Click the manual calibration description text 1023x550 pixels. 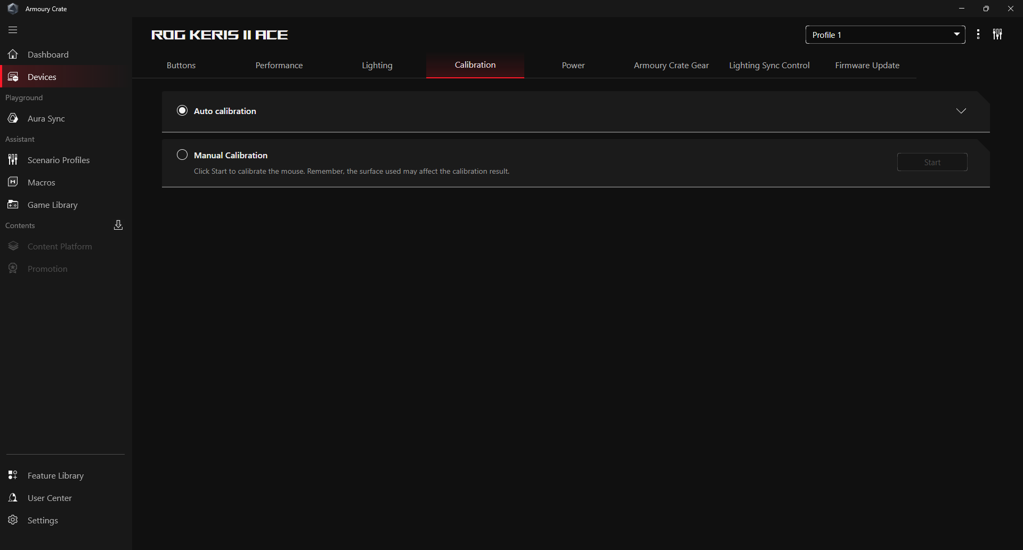click(352, 171)
